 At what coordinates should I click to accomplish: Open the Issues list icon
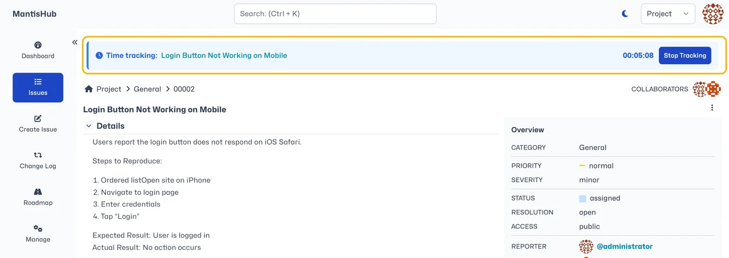(x=38, y=82)
